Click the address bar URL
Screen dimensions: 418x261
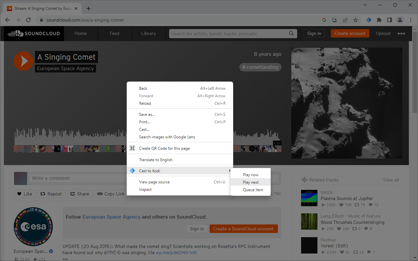coord(85,20)
